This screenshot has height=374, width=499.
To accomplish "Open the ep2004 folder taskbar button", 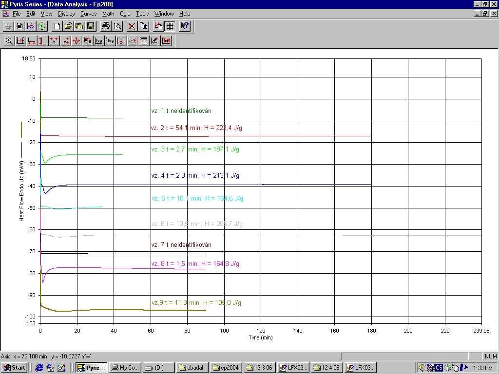I will click(x=226, y=368).
